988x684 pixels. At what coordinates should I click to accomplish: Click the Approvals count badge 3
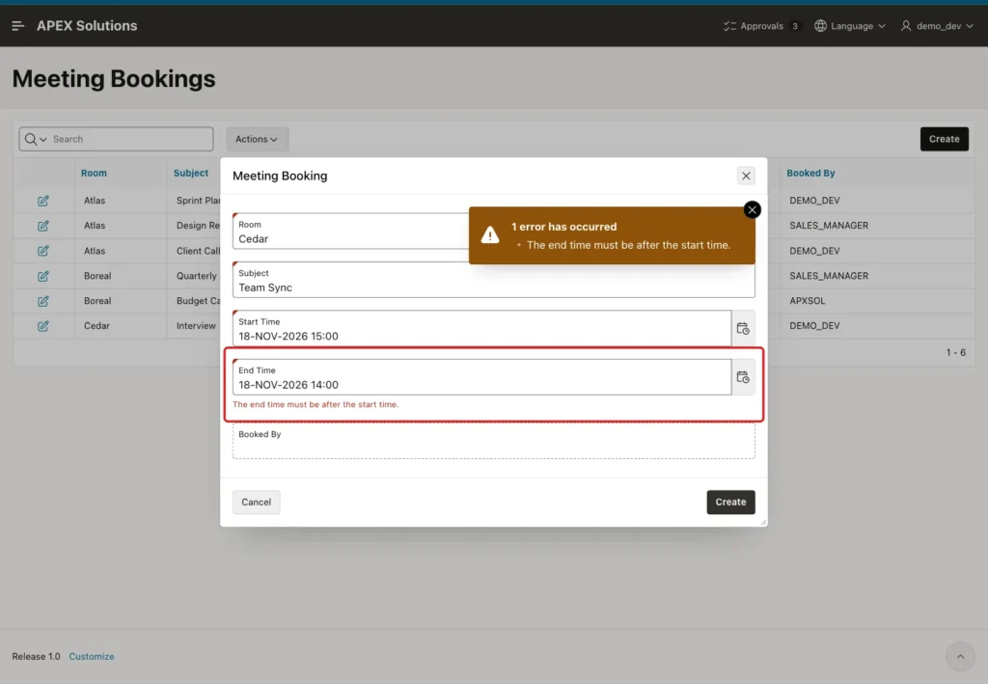click(x=795, y=26)
